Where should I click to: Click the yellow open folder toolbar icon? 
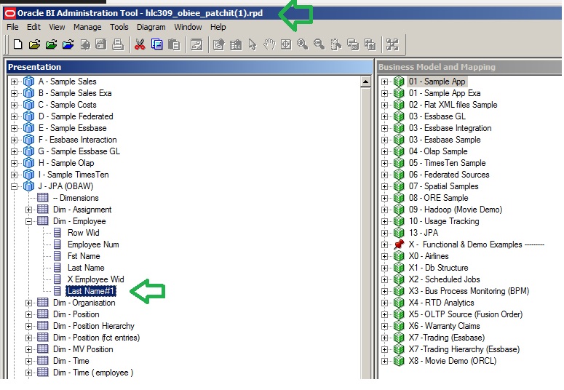34,44
